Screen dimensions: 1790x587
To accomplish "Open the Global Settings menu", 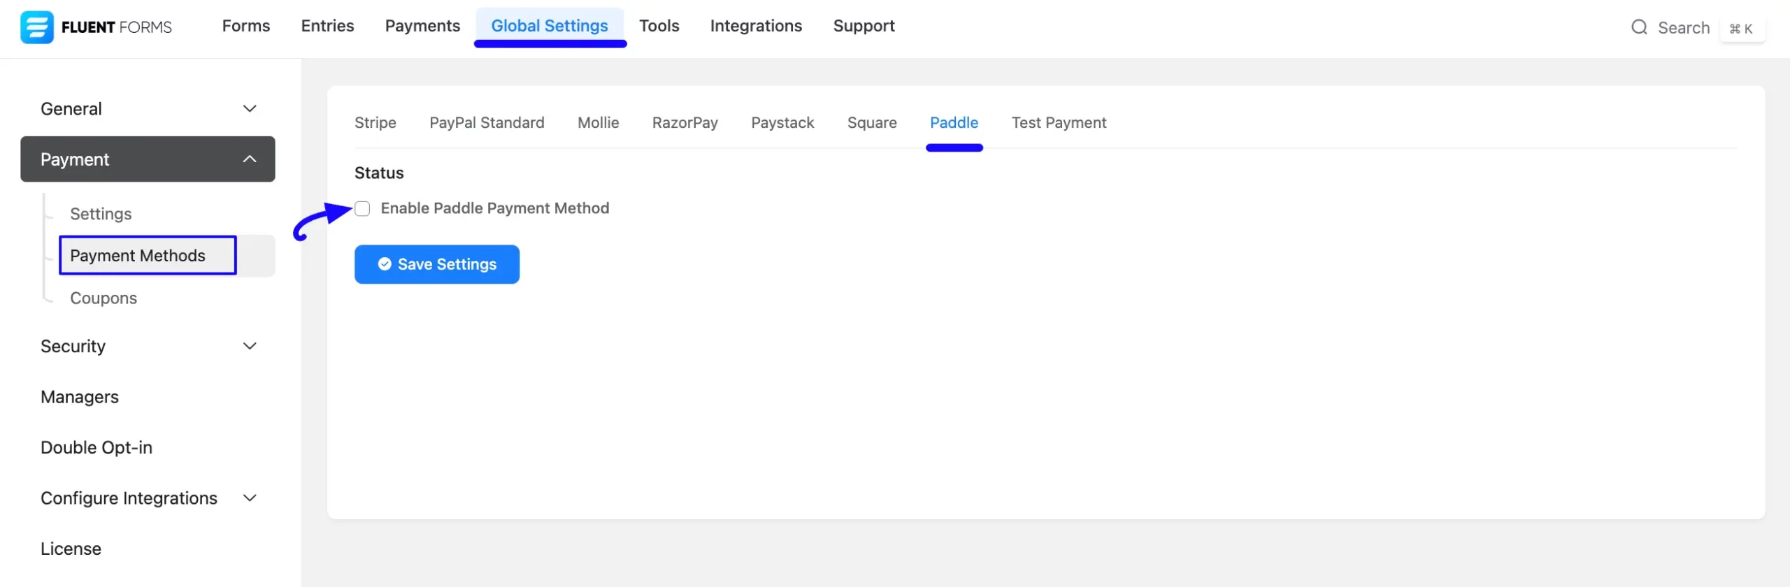I will tap(550, 26).
